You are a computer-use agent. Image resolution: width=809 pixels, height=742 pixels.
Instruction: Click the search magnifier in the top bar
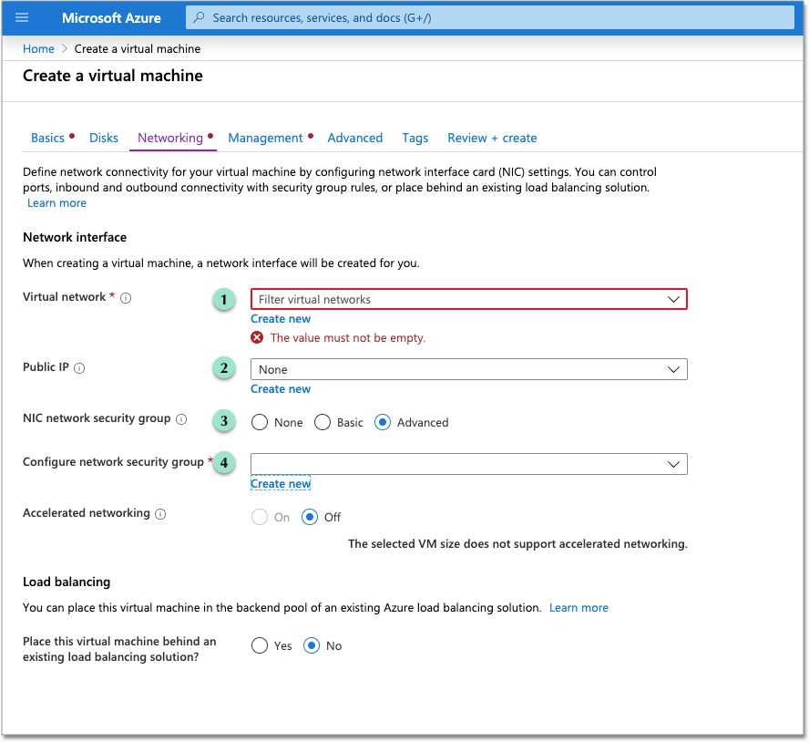tap(200, 17)
